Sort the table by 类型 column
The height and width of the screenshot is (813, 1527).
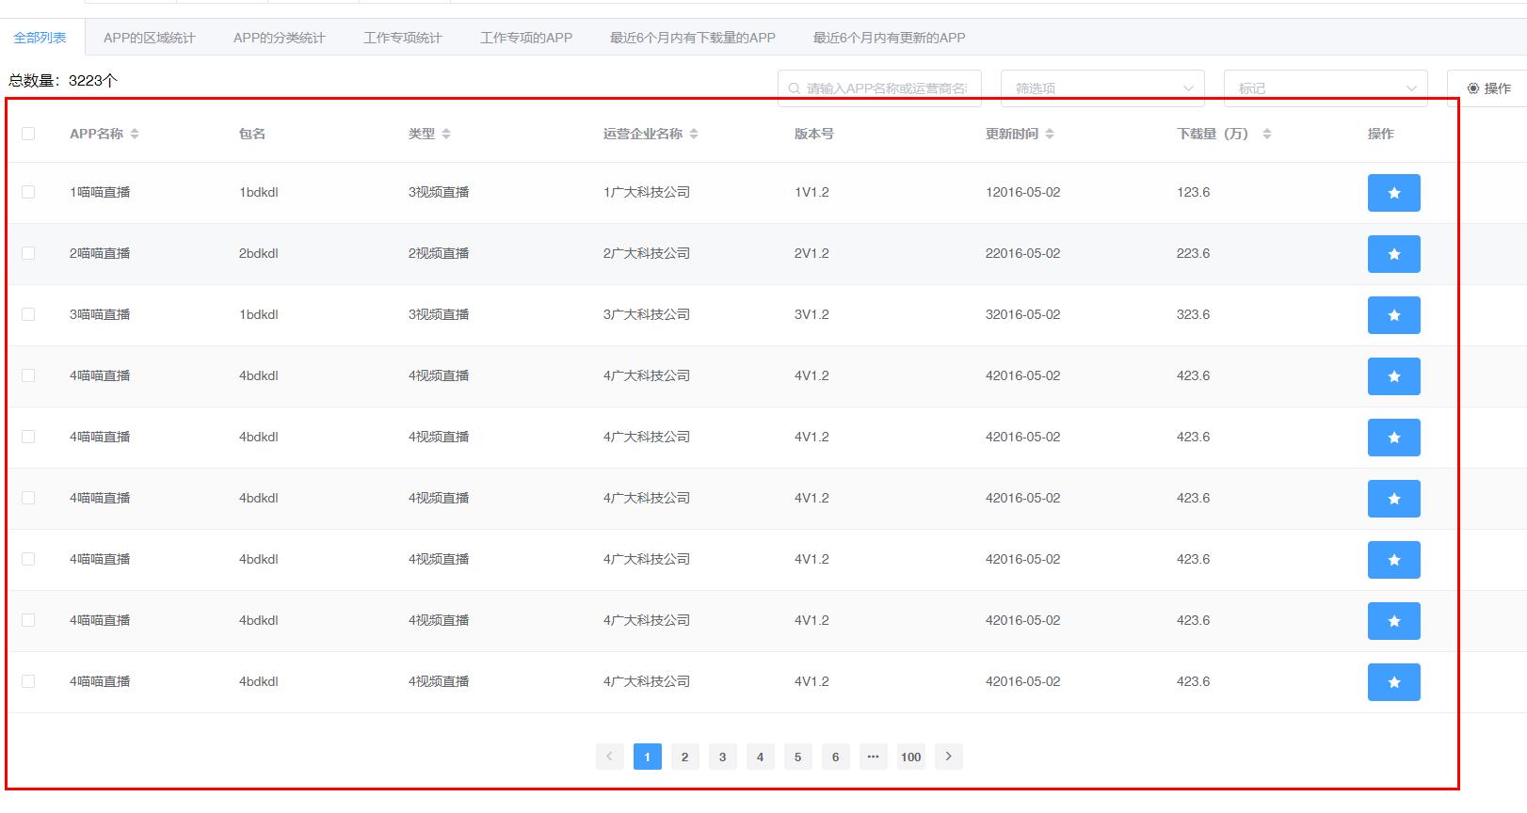click(446, 134)
